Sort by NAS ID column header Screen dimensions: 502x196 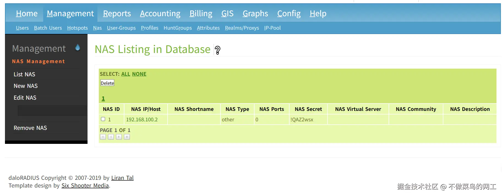(111, 109)
